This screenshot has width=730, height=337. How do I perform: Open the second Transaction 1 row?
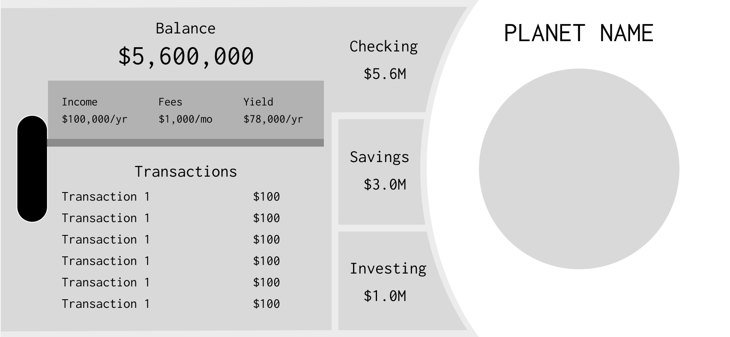coord(171,218)
